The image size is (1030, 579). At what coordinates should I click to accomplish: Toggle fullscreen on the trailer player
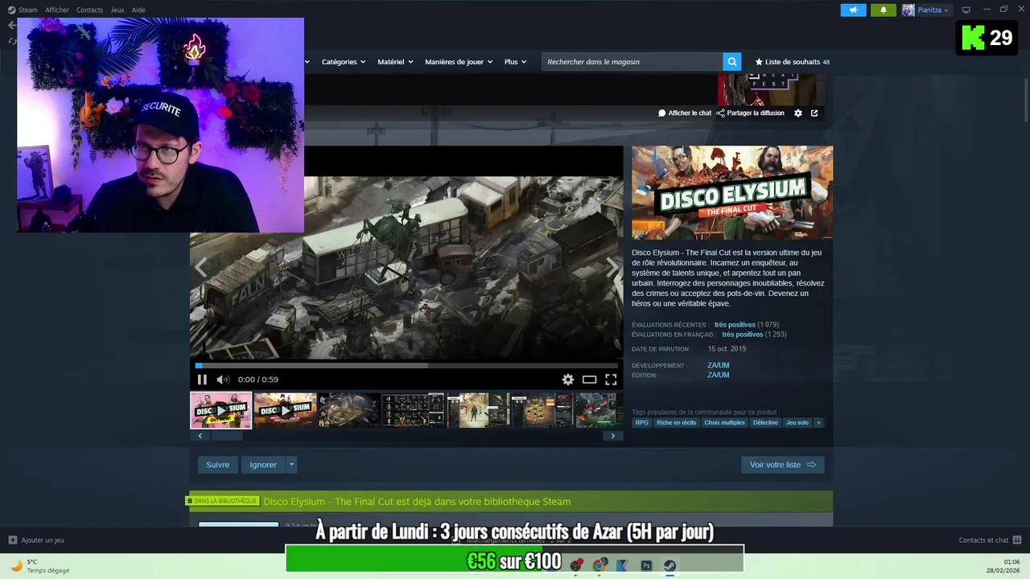[611, 380]
